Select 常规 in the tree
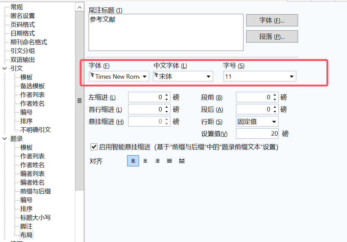Image resolution: width=347 pixels, height=242 pixels. (17, 7)
